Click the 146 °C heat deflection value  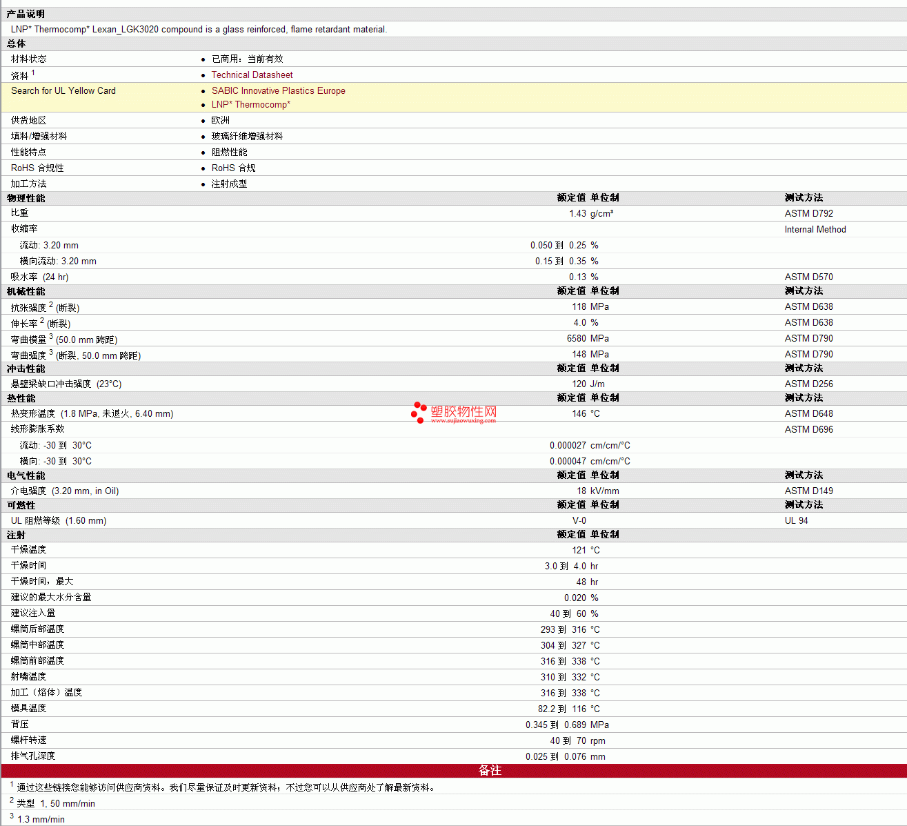pyautogui.click(x=586, y=413)
